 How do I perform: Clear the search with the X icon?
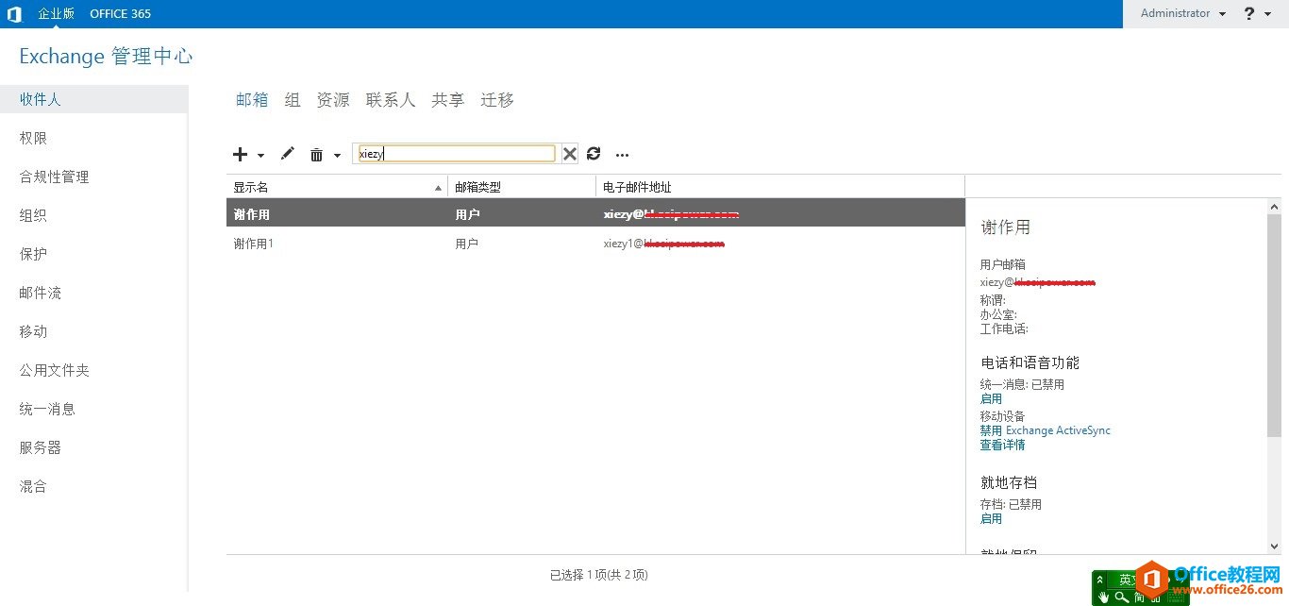pyautogui.click(x=570, y=153)
